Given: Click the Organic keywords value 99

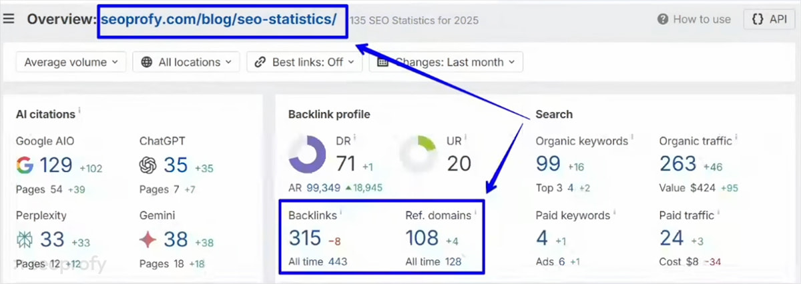Looking at the screenshot, I should click(x=549, y=163).
